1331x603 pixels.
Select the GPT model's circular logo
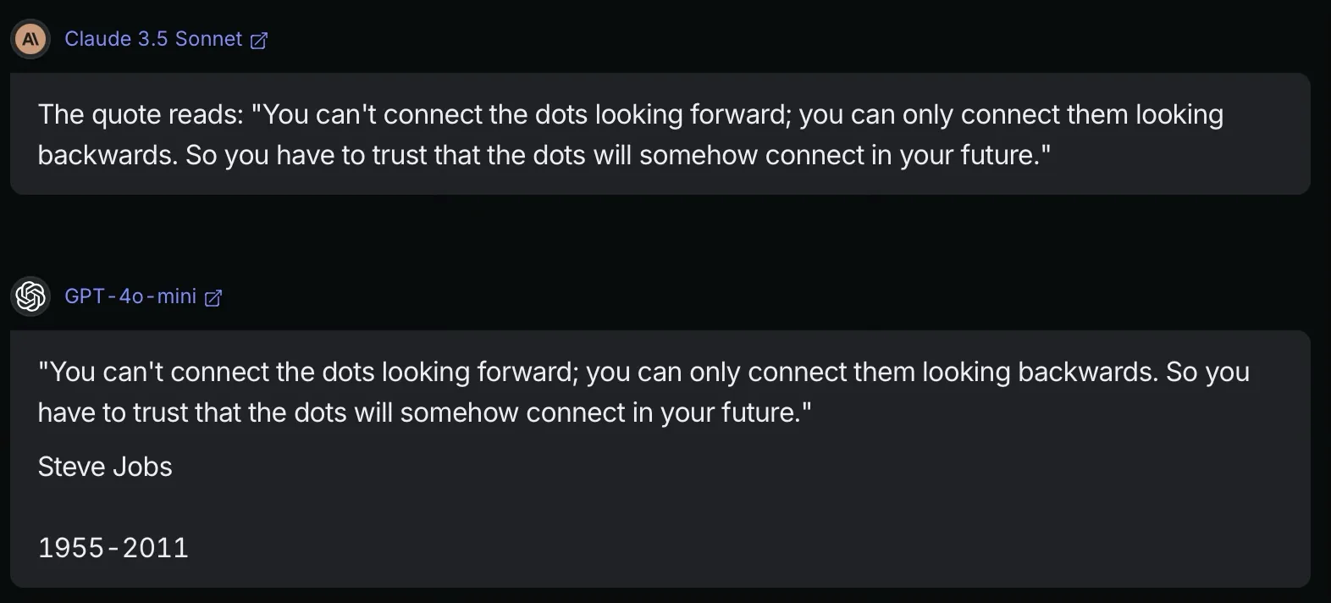coord(30,296)
